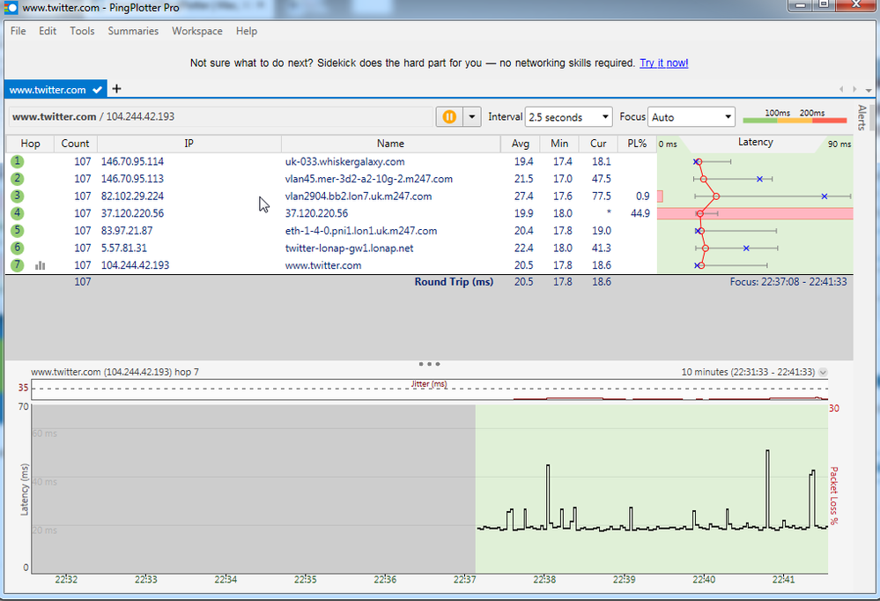Expand the 10 minutes time range chevron
This screenshot has height=601, width=880.
[x=823, y=372]
